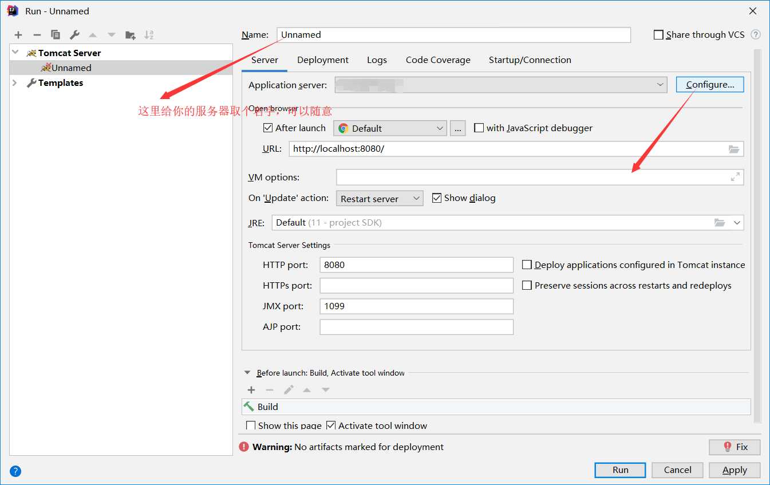Click the Fix button
The width and height of the screenshot is (770, 485).
(x=735, y=447)
